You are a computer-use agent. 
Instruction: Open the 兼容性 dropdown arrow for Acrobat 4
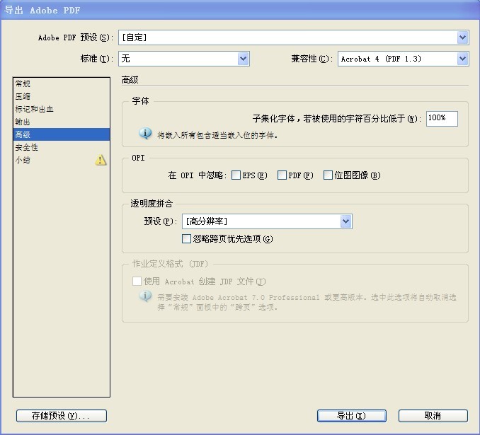click(x=462, y=59)
